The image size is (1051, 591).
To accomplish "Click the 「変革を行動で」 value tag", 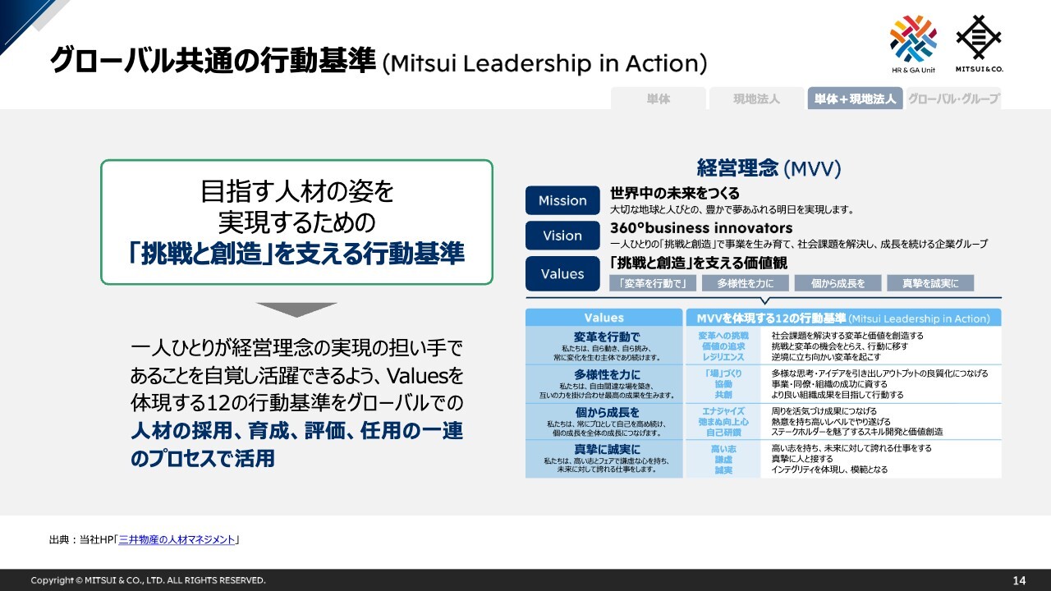I will [653, 283].
